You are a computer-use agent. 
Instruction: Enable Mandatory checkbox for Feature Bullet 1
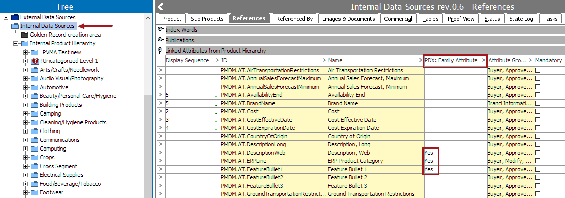[x=538, y=169]
